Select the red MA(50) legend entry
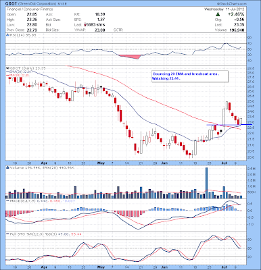This screenshot has width=261, height=270. (x=18, y=75)
